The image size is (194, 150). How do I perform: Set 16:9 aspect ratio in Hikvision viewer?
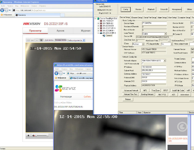[33, 40]
